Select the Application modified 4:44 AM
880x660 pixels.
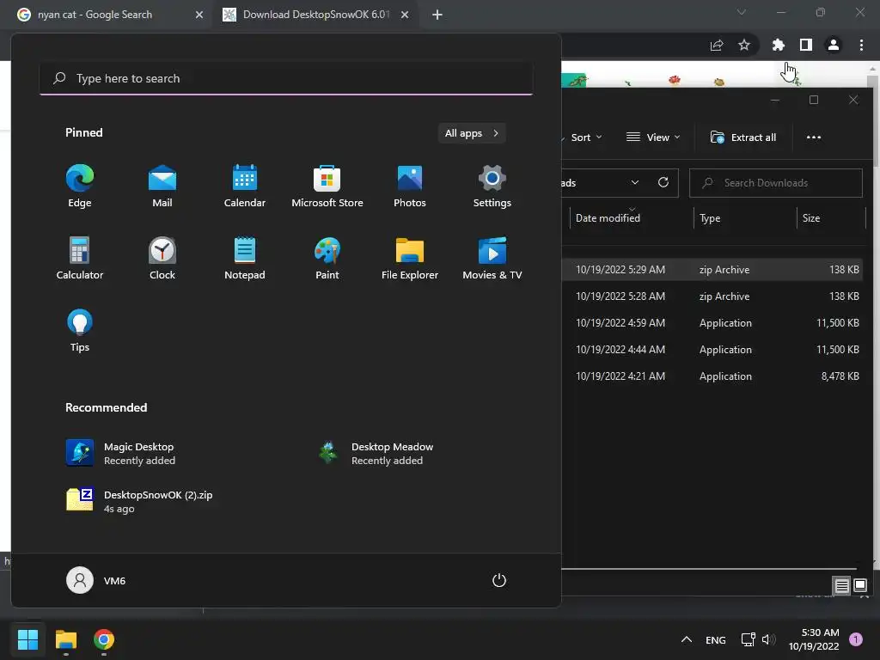point(713,350)
